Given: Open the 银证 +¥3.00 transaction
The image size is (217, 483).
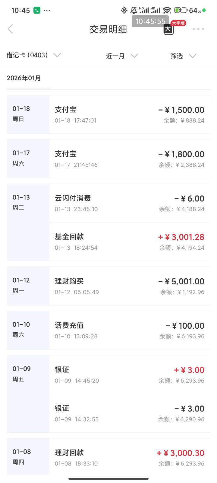Looking at the screenshot, I should click(130, 375).
